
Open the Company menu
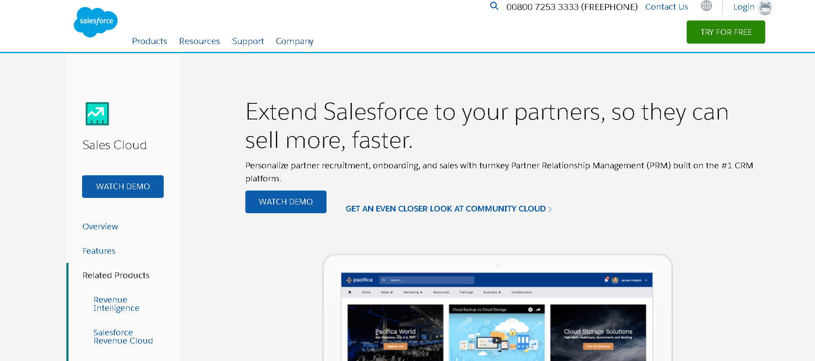(295, 41)
